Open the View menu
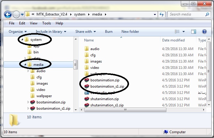The width and height of the screenshot is (214, 138). (34, 23)
